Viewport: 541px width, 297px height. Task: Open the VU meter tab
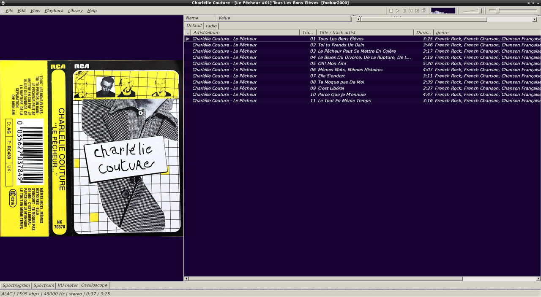68,285
